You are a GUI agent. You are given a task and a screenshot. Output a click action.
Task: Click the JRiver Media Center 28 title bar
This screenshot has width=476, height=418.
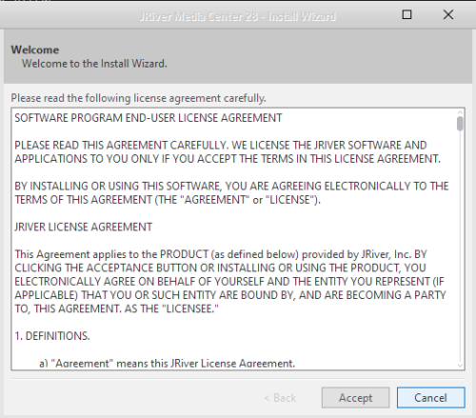[237, 16]
